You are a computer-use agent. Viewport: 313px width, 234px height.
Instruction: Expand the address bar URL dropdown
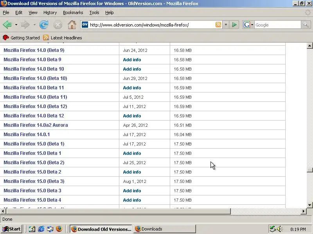226,25
